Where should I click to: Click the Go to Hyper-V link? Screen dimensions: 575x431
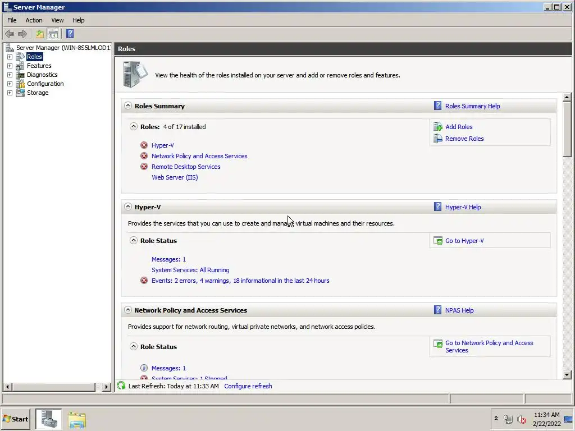pyautogui.click(x=464, y=241)
